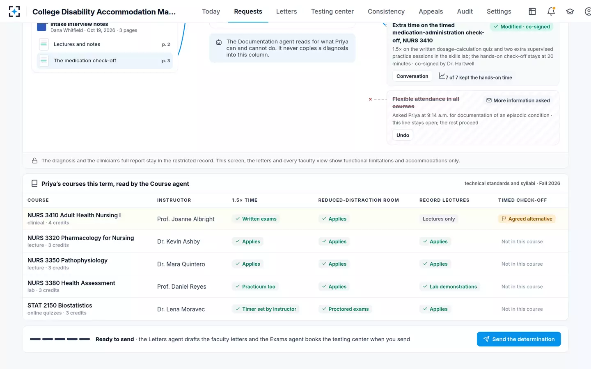Click the Written exams chip for NURS 3410
The height and width of the screenshot is (369, 591).
pos(256,219)
